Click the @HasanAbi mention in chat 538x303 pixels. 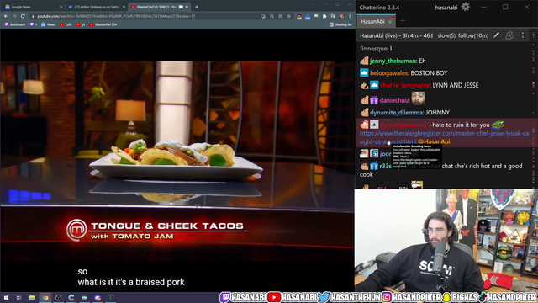(x=434, y=141)
